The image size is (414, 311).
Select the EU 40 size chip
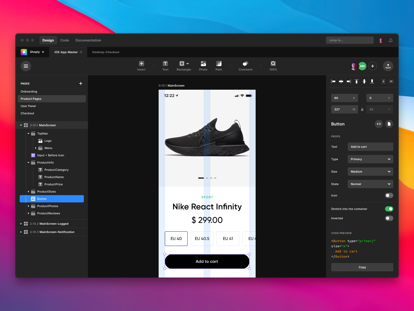176,239
